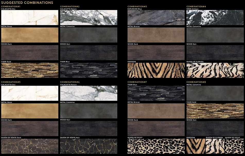Select the Queen of Kenya Dark swatch
The image size is (245, 156).
(x=30, y=146)
